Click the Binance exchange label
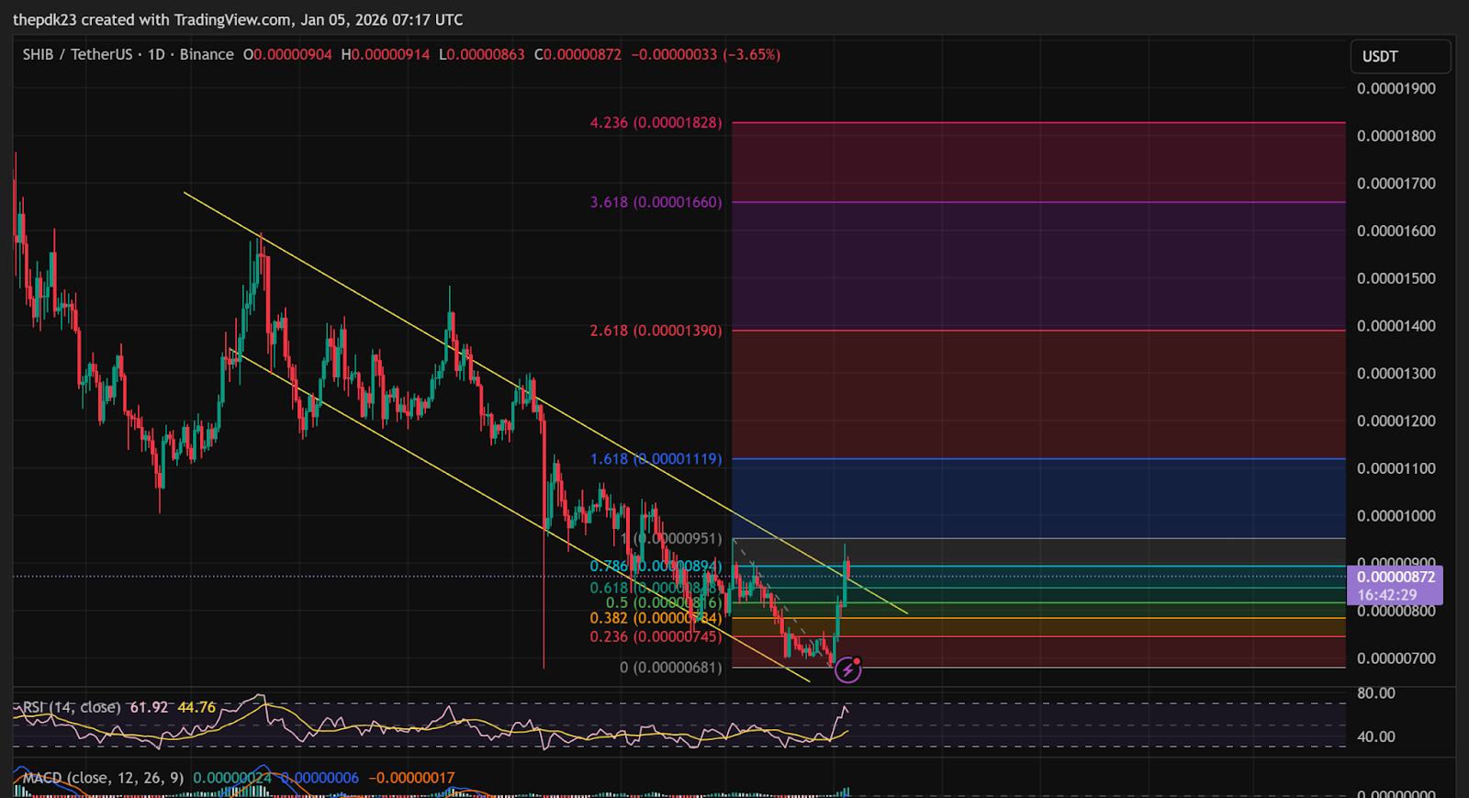1469x798 pixels. pos(207,54)
